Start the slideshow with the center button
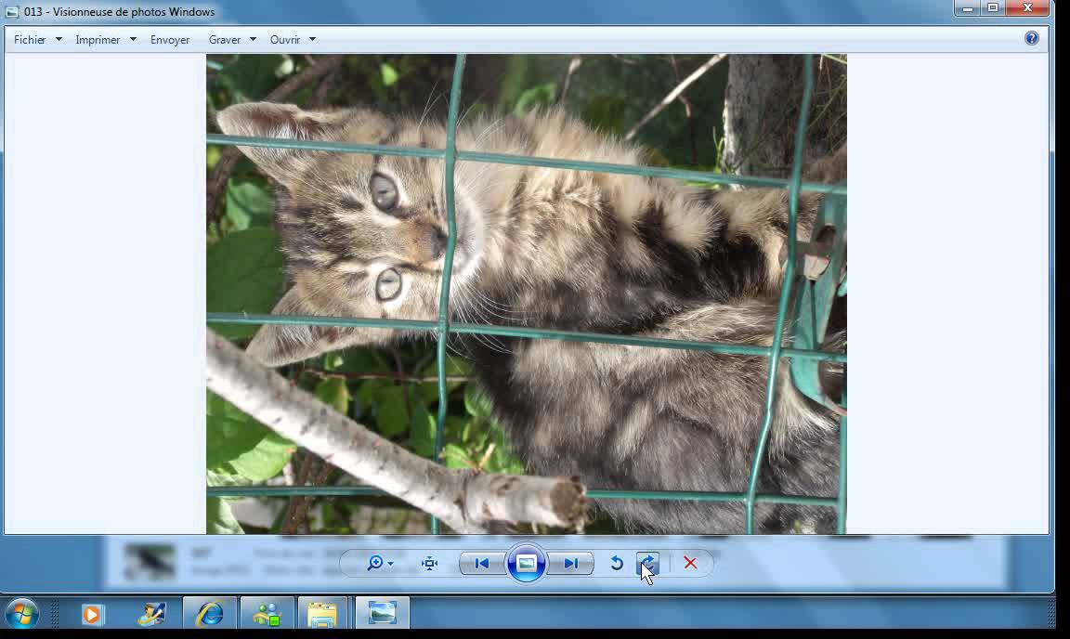The width and height of the screenshot is (1070, 639). point(526,563)
